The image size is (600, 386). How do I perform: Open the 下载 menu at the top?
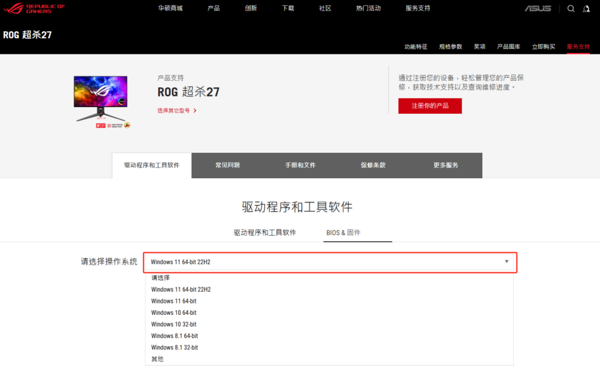[288, 8]
